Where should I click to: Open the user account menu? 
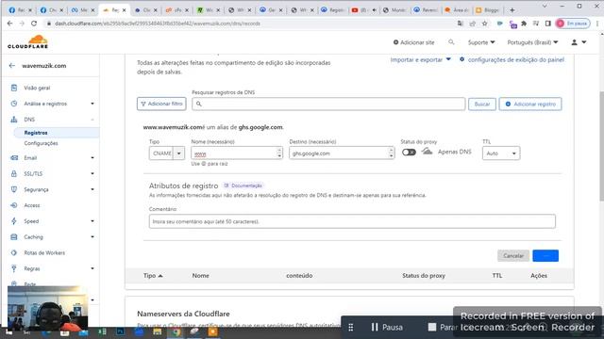tap(579, 42)
